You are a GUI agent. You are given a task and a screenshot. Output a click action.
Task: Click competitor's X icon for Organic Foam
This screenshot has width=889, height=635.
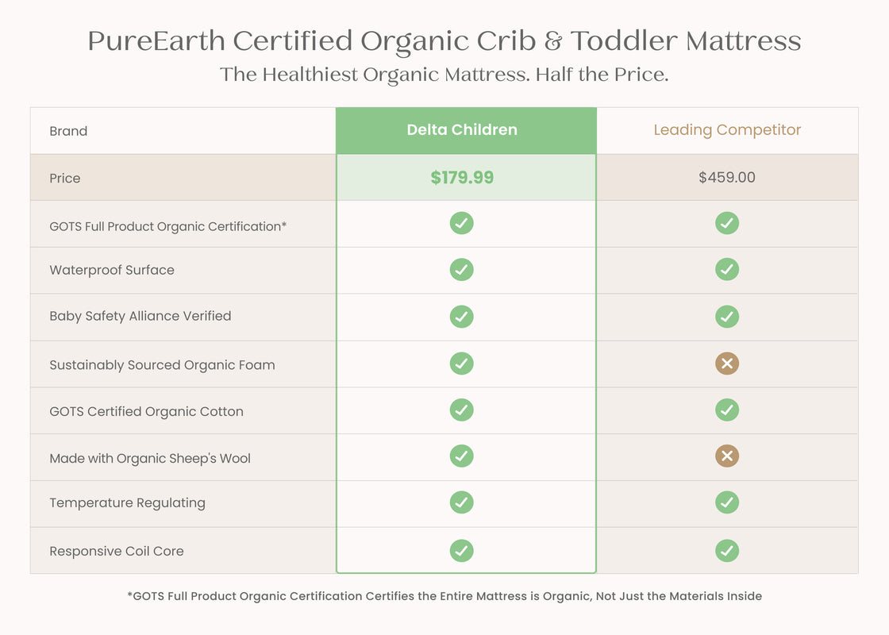727,364
